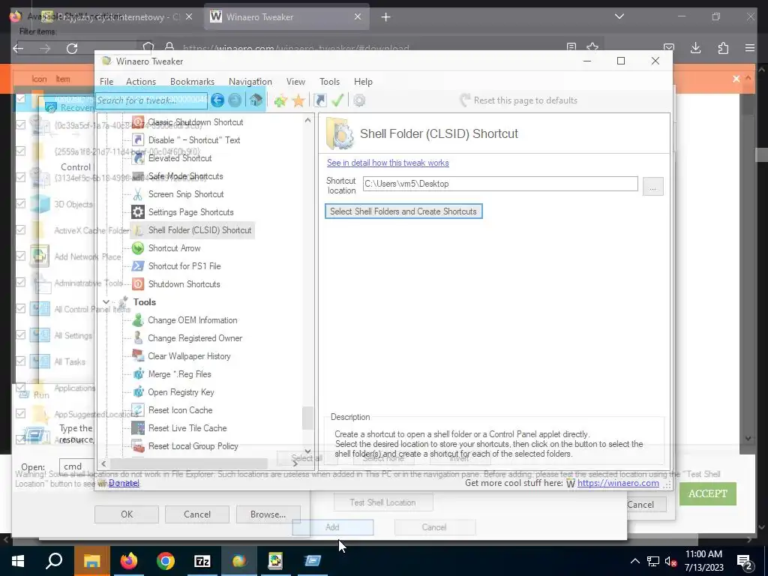Screen dimensions: 768x576
Task: Open the View menu
Action: (295, 82)
